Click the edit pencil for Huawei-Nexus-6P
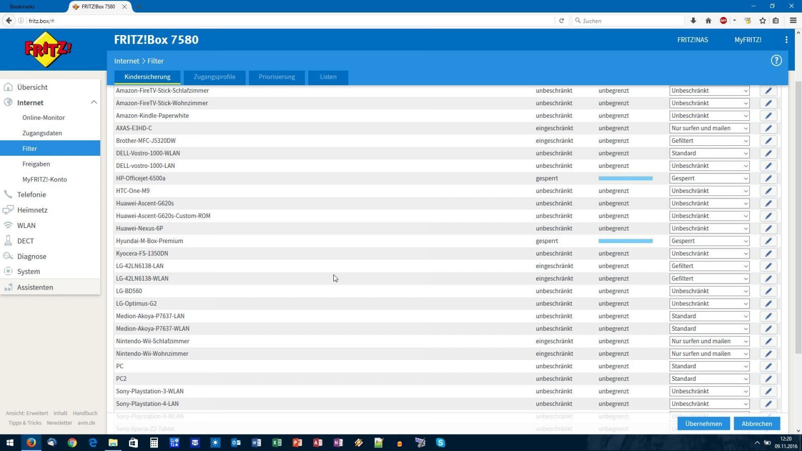Image resolution: width=802 pixels, height=451 pixels. click(x=768, y=229)
